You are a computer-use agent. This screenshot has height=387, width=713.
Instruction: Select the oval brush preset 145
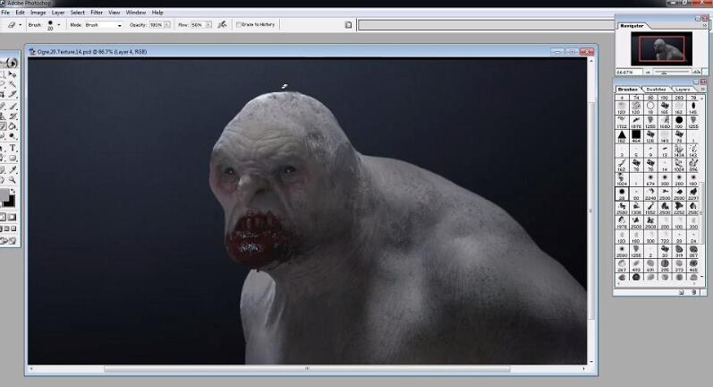[693, 107]
